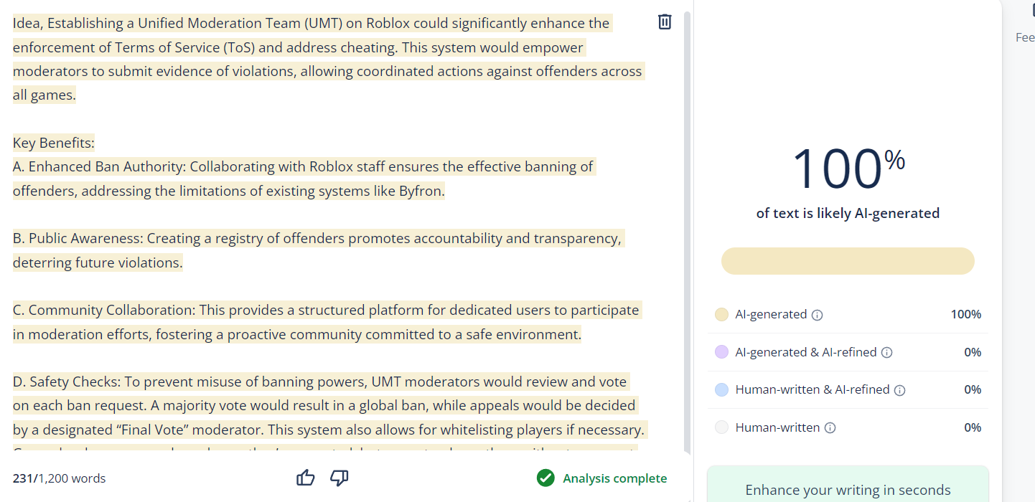Delete the analyzed text via the trash icon
Screen dimensions: 1035x502
(664, 22)
